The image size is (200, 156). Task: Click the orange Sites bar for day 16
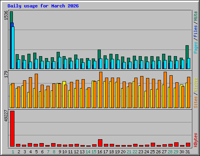[101, 90]
